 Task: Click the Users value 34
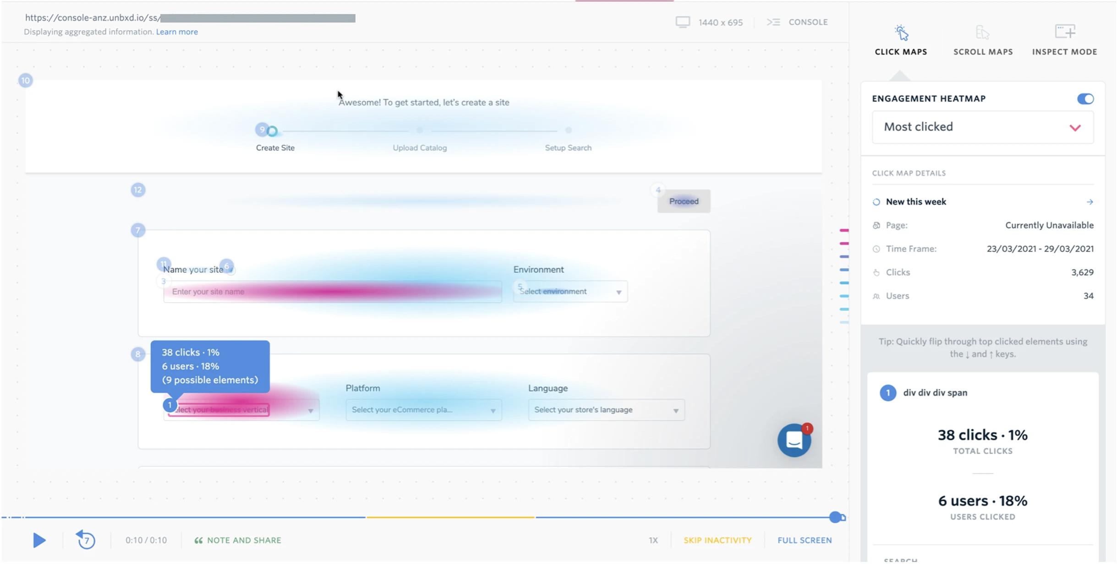(x=1089, y=296)
